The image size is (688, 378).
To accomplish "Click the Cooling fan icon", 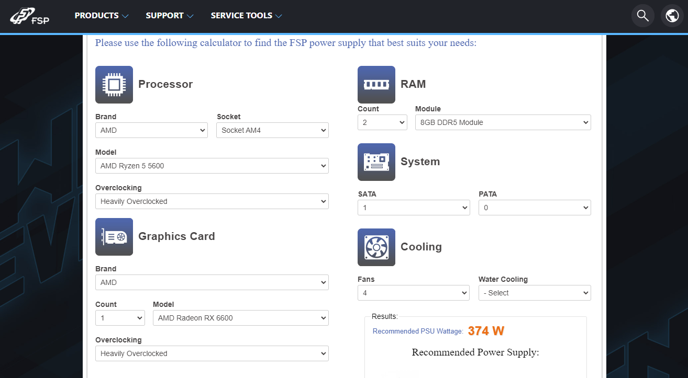I will click(376, 247).
